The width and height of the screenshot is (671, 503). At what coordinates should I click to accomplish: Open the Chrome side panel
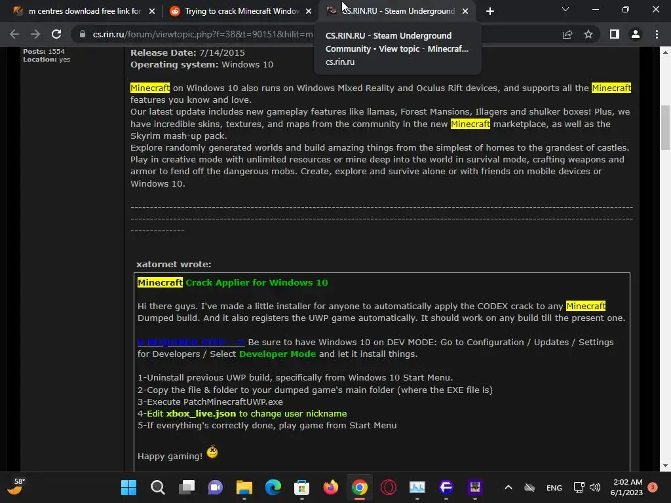(x=615, y=34)
